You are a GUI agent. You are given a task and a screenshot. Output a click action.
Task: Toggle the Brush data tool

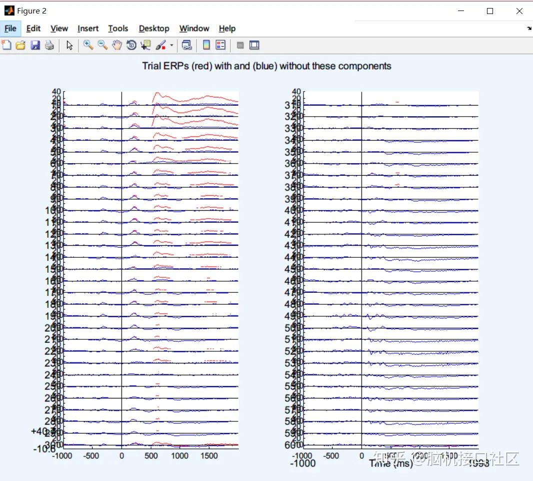click(160, 46)
